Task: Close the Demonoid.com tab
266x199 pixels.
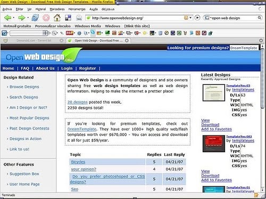Action: tap(62, 40)
